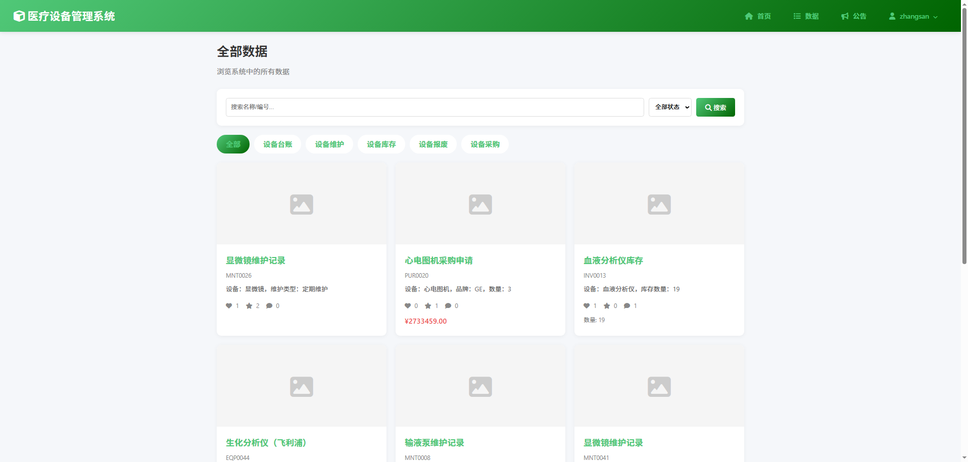Screen dimensions: 968x462
Task: Click image placeholder of 血液分析仪库存 card
Action: click(659, 204)
